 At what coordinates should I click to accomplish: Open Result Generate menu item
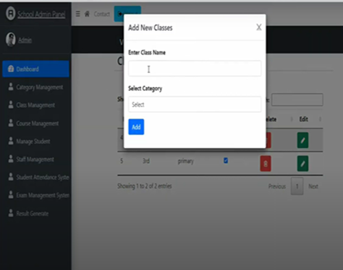tap(36, 213)
